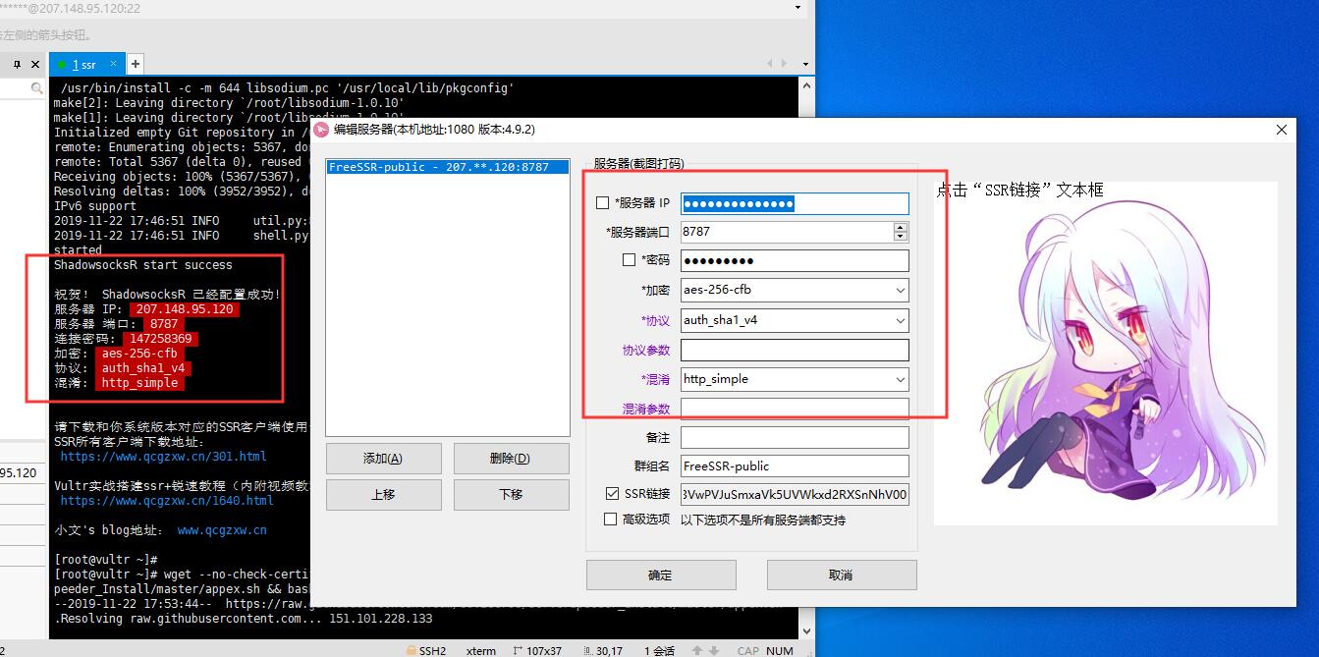Open a new session tab with plus icon
The image size is (1319, 657).
point(137,64)
